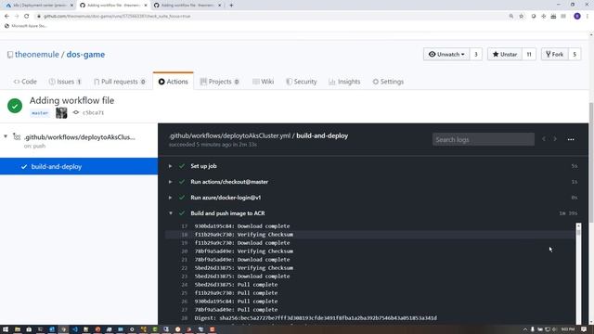
Task: Open the Pull requests tab
Action: pyautogui.click(x=120, y=82)
